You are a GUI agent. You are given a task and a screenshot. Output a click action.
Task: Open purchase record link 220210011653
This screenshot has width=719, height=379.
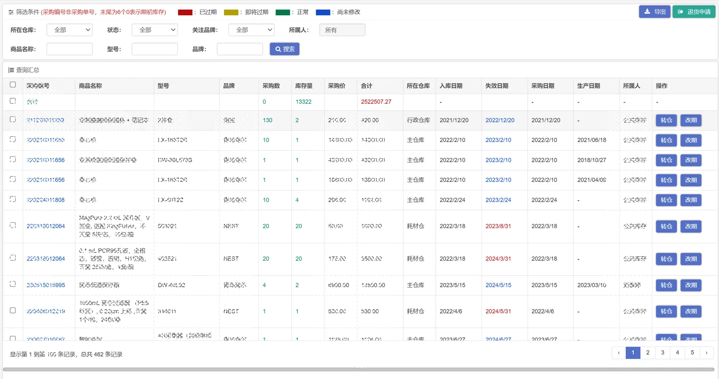45,140
